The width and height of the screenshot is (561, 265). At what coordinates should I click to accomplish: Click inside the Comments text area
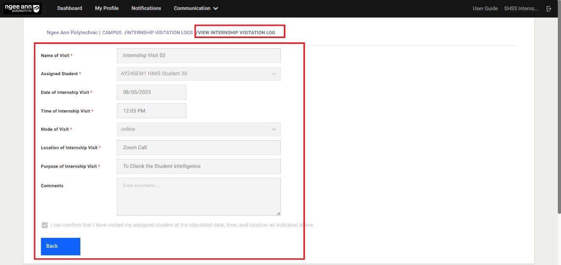(x=198, y=197)
